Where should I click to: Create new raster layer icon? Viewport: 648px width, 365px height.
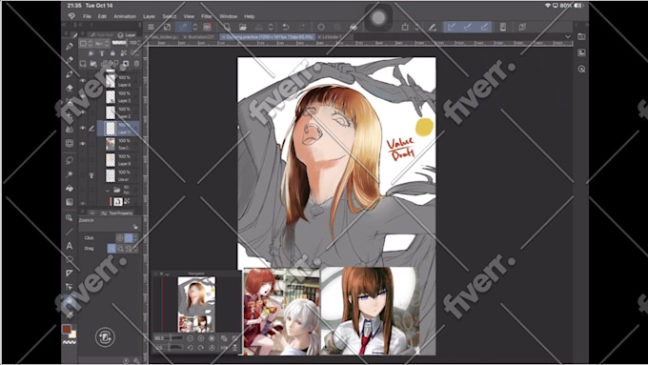tap(83, 64)
